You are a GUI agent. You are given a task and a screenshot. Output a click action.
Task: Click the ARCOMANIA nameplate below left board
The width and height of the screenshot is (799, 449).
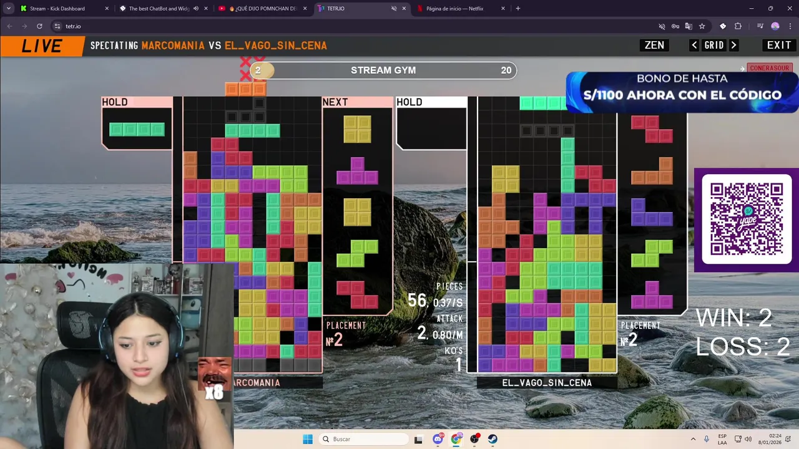pyautogui.click(x=257, y=383)
